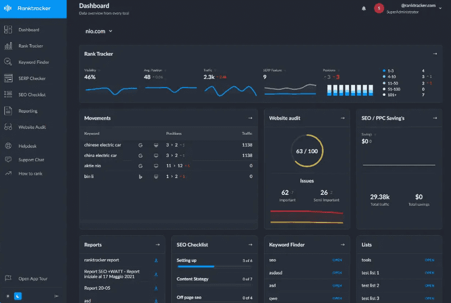Click the Rank Tracker sidebar icon
Image resolution: width=451 pixels, height=303 pixels.
point(8,46)
